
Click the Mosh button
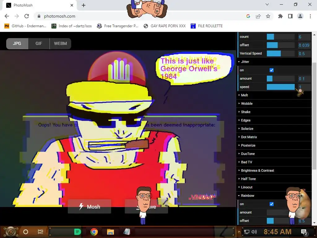coord(89,207)
